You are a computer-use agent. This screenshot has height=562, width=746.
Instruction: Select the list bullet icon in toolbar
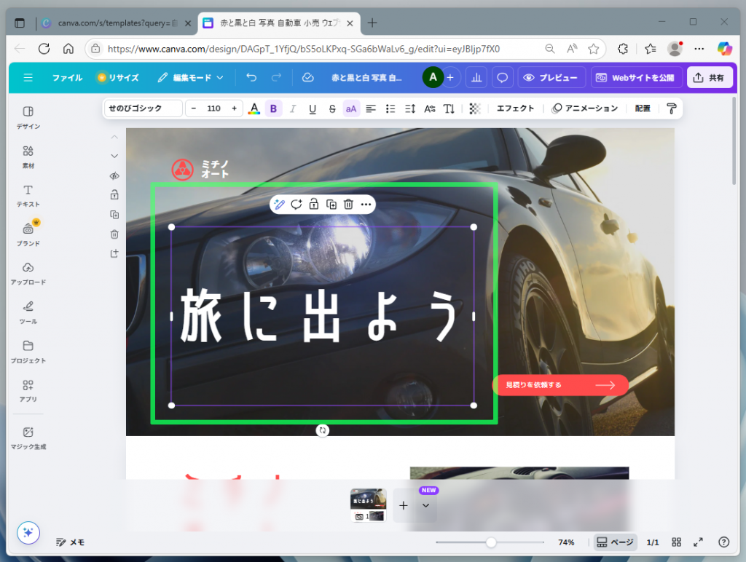coord(390,108)
